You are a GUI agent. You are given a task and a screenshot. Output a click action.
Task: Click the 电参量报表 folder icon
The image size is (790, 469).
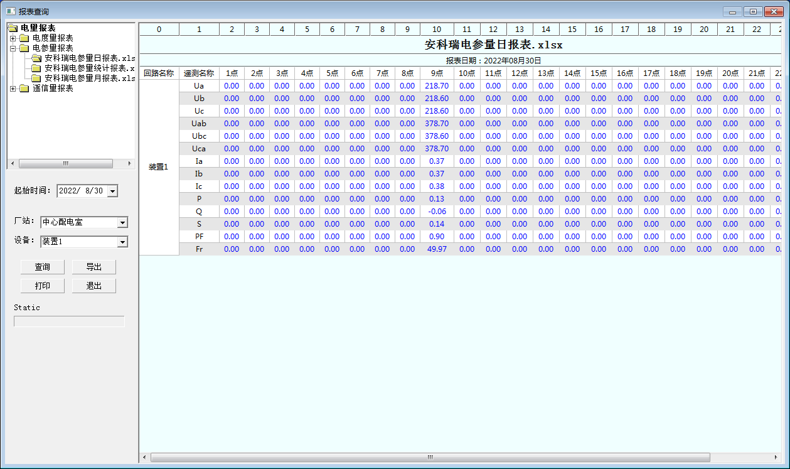pos(24,48)
